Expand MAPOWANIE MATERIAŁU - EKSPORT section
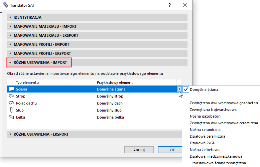The width and height of the screenshot is (260, 167). (97, 35)
